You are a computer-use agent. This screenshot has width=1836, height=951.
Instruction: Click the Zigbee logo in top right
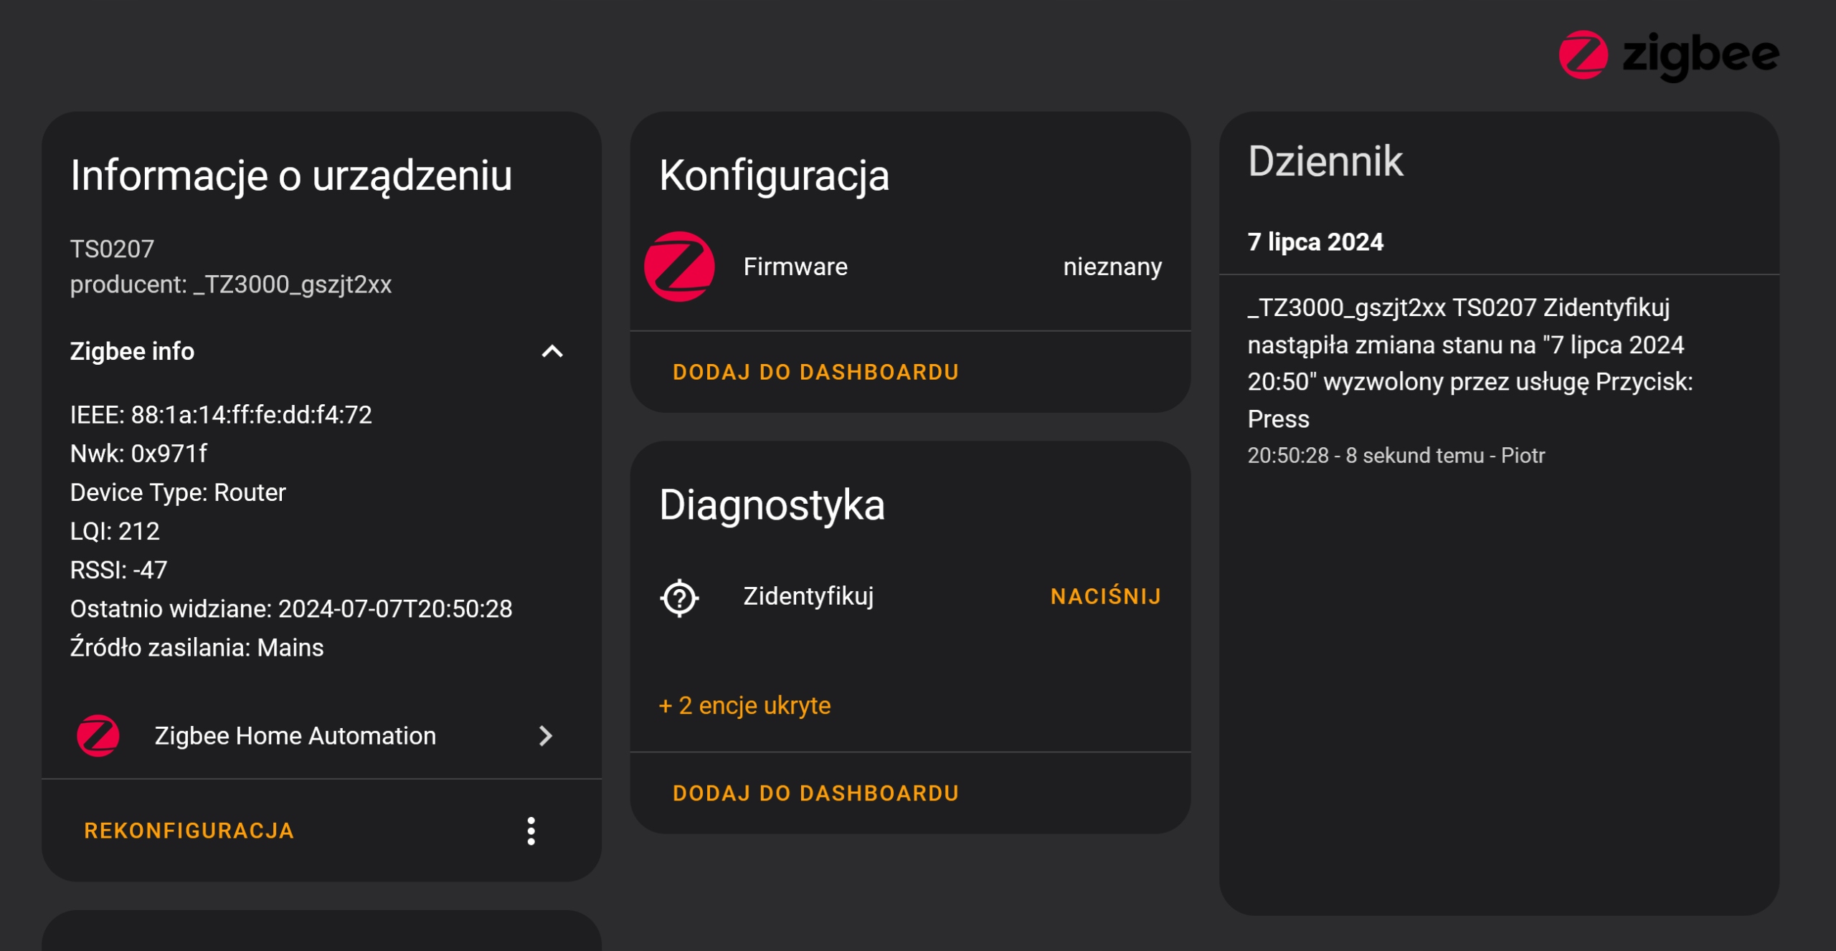pos(1667,55)
